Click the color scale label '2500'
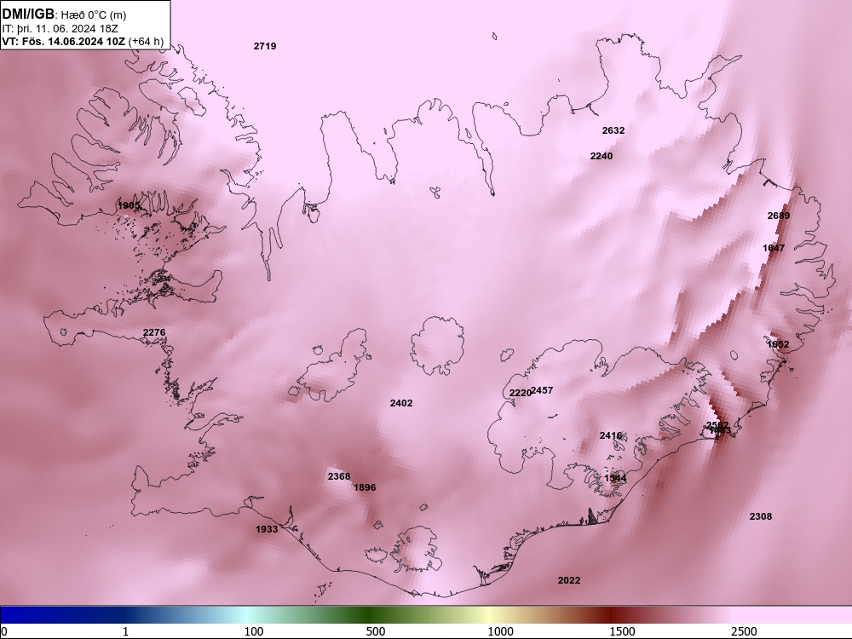 744,631
